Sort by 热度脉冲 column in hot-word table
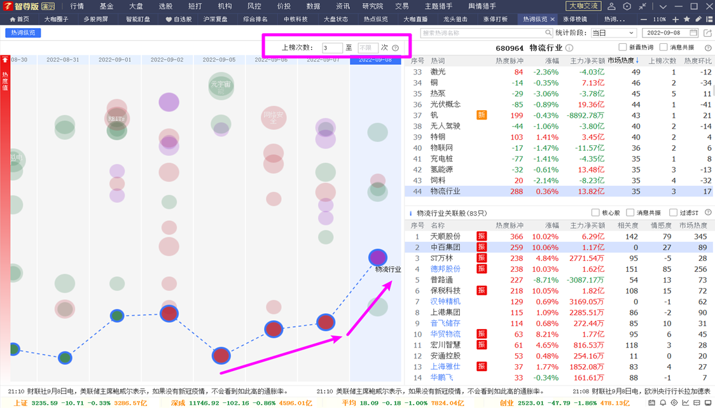Screen dimensions: 715x408 click(x=510, y=60)
